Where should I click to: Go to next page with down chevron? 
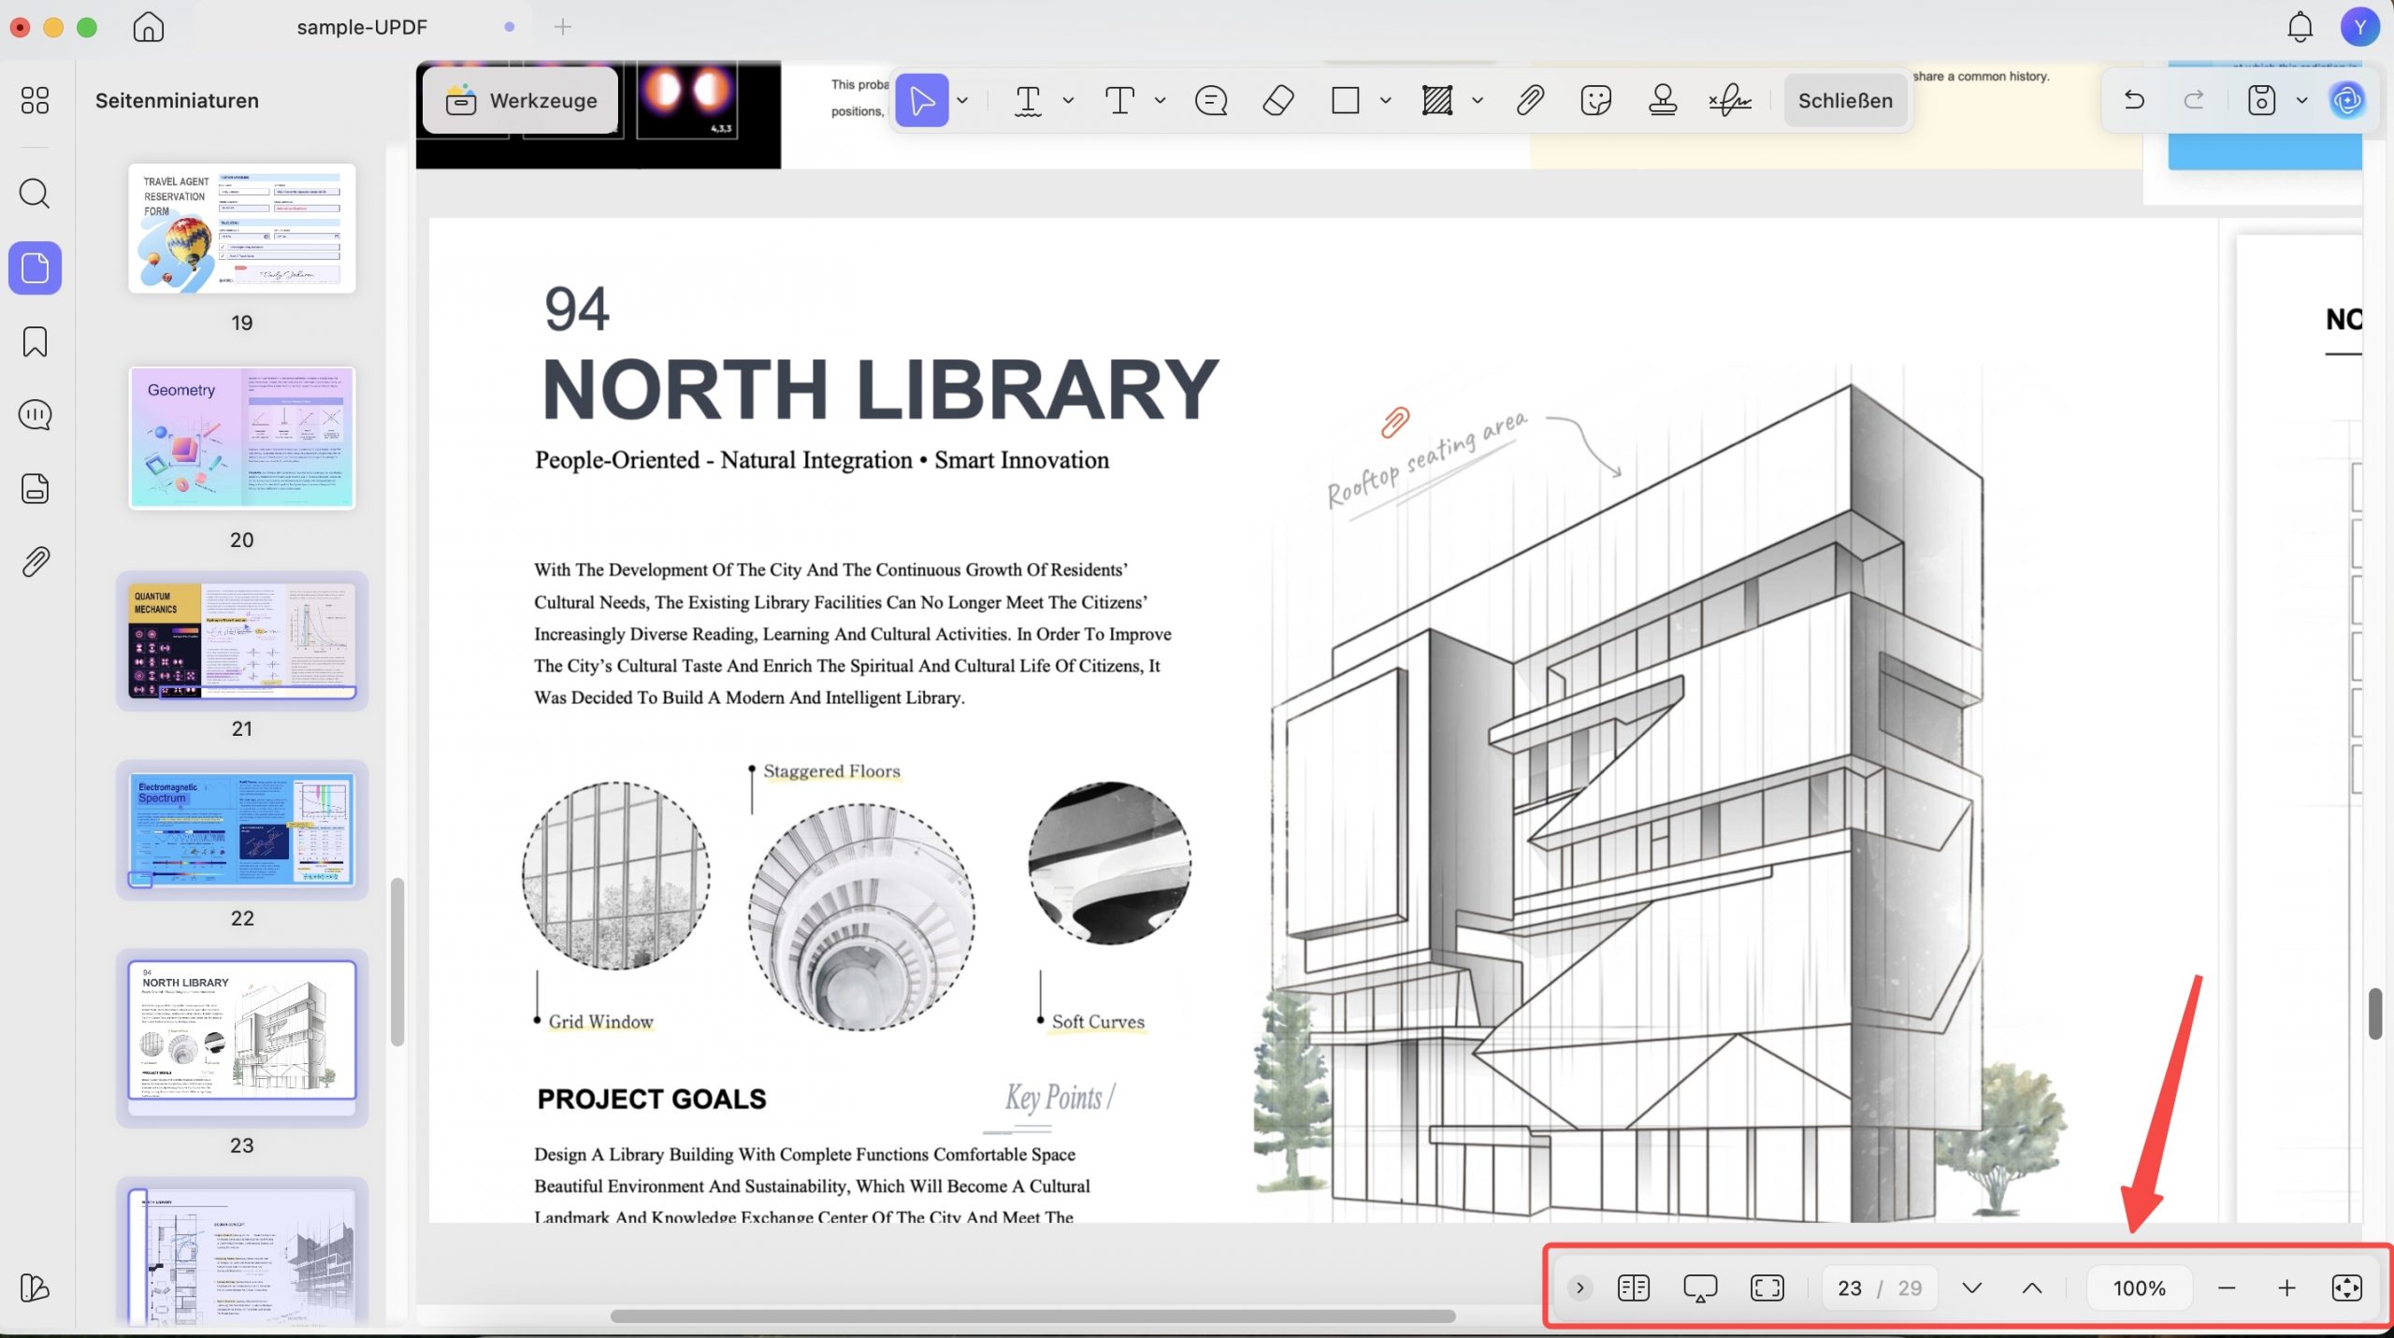(1971, 1288)
